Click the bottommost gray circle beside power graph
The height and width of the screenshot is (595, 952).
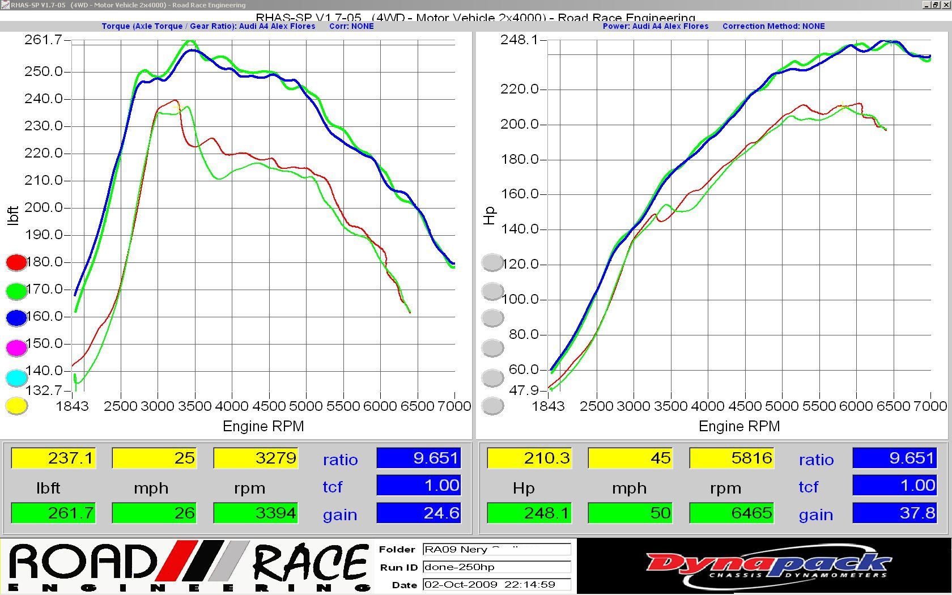(492, 406)
